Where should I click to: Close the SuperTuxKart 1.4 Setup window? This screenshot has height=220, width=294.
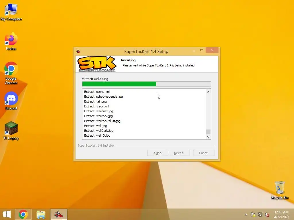pos(212,50)
